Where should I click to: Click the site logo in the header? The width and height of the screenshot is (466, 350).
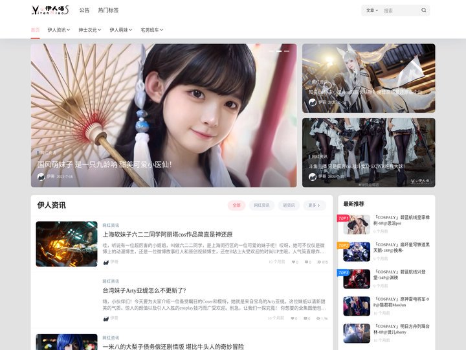(50, 10)
